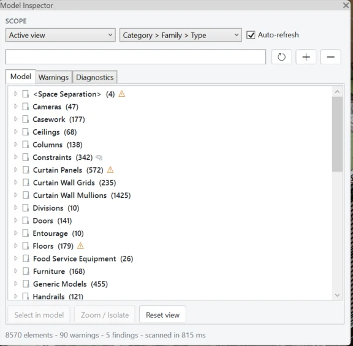Screen dimensions: 353x346
Task: Click the scrollbar up arrow
Action: coord(337,92)
